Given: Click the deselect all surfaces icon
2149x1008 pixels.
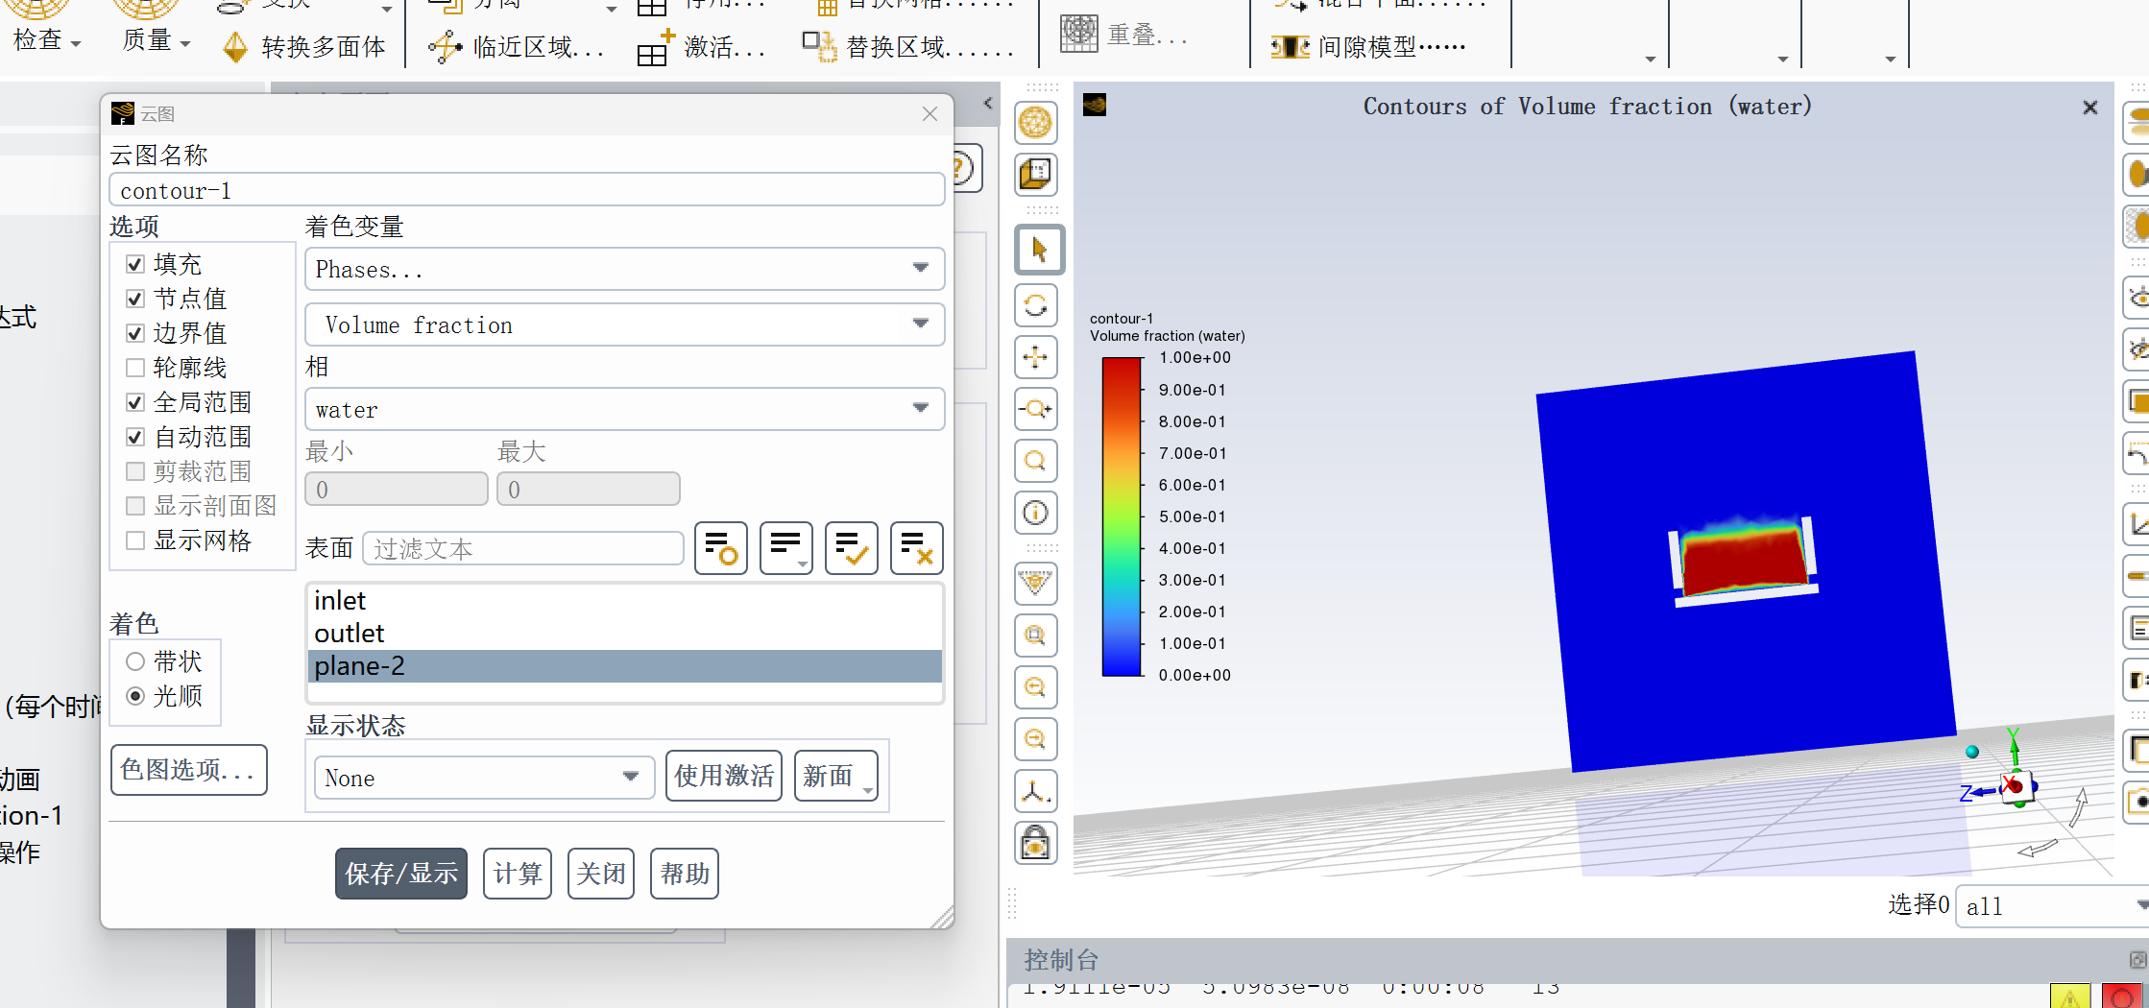Looking at the screenshot, I should (x=917, y=548).
